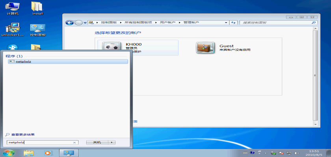Open the install folder on the desktop
This screenshot has width=331, height=157.
click(37, 8)
